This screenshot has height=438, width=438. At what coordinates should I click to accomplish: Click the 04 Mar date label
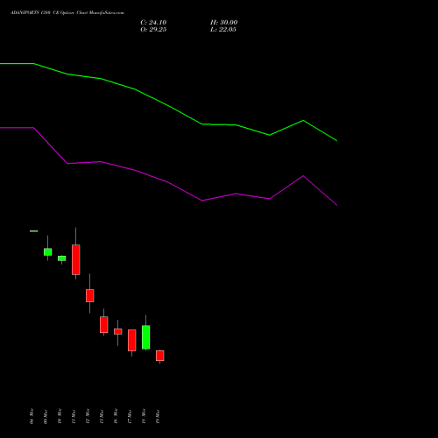tap(32, 416)
